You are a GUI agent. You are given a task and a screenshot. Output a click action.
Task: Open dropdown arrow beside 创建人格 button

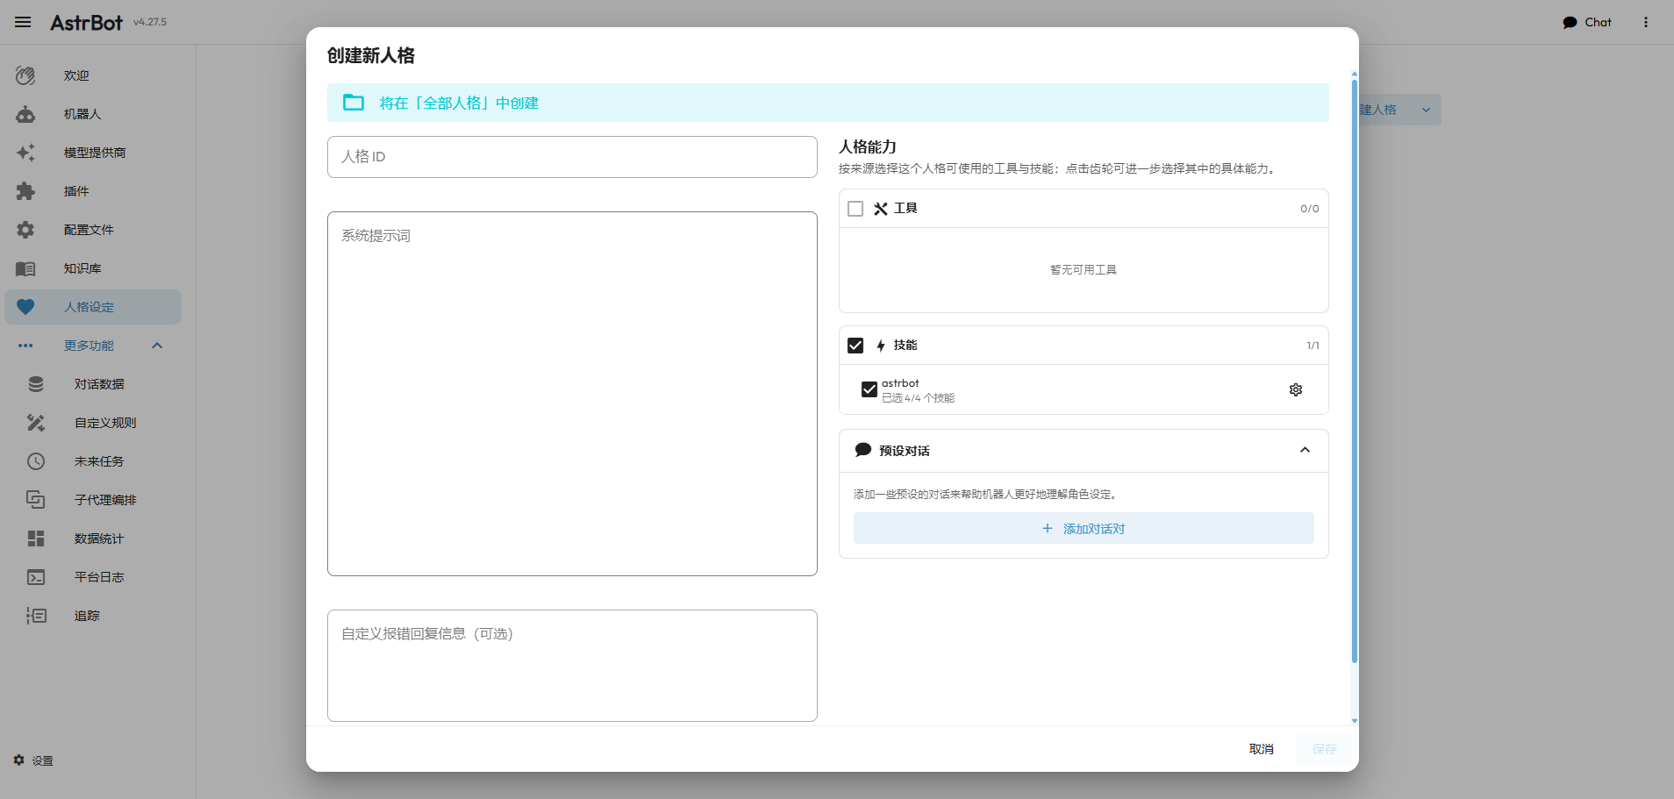tap(1426, 110)
